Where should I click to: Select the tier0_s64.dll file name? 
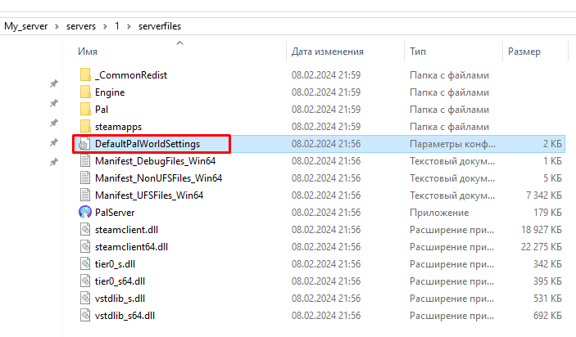coord(120,281)
